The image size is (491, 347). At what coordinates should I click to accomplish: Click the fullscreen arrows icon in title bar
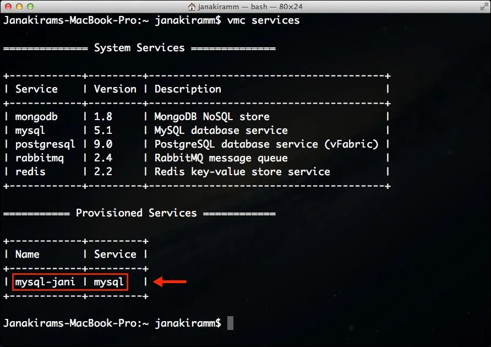(484, 7)
